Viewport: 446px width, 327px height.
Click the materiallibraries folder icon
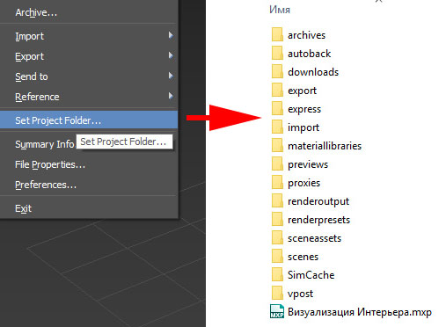(x=277, y=146)
